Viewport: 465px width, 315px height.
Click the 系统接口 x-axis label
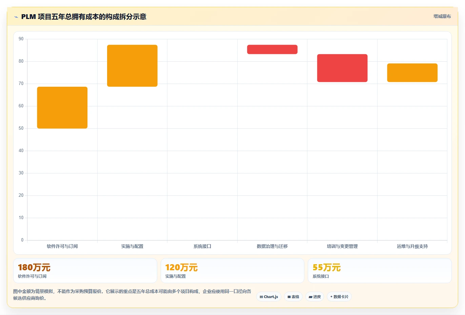point(202,246)
